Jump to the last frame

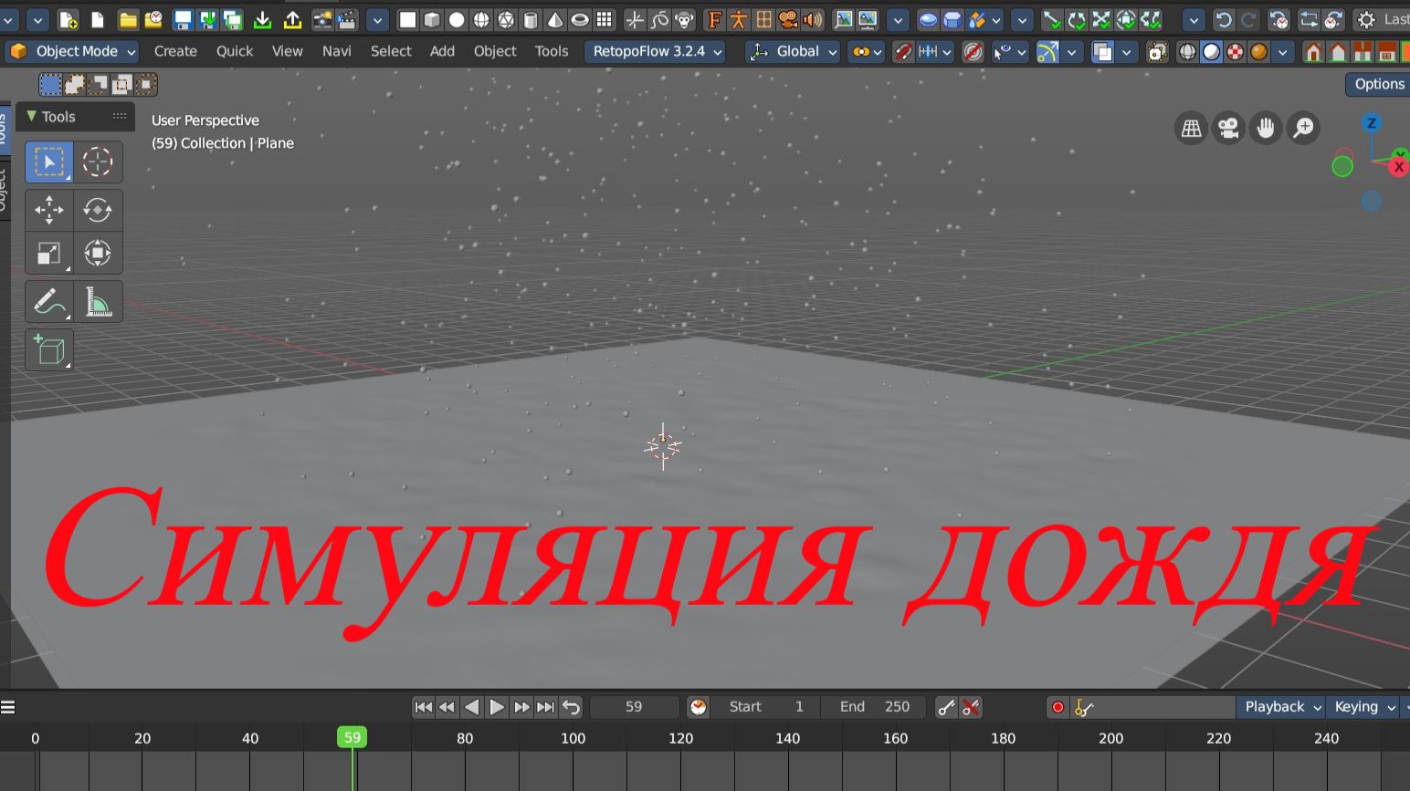tap(545, 707)
